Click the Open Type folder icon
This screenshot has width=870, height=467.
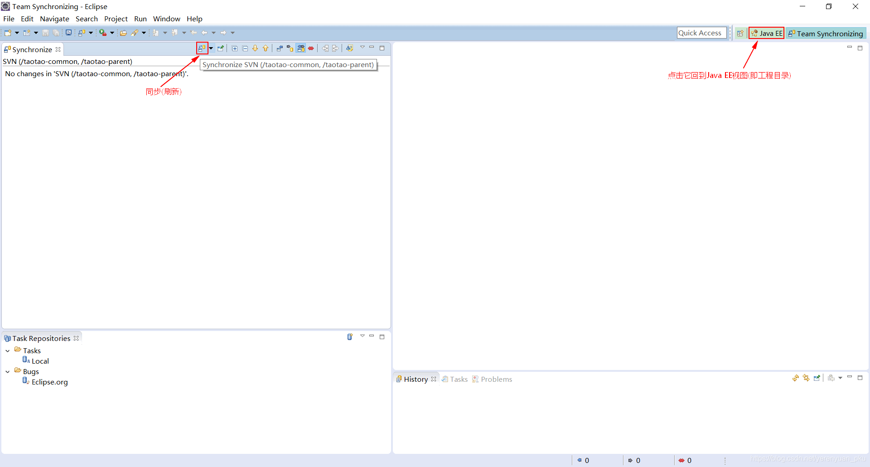[123, 33]
